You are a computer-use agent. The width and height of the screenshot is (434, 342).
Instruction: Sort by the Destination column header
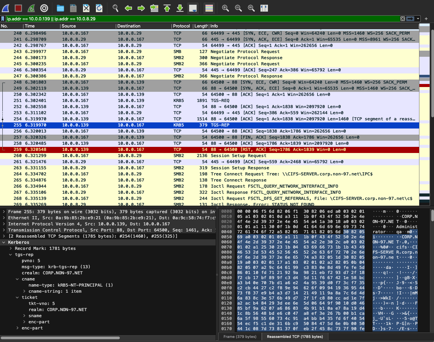144,26
